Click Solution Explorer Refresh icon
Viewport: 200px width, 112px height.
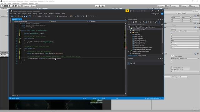tap(146, 22)
